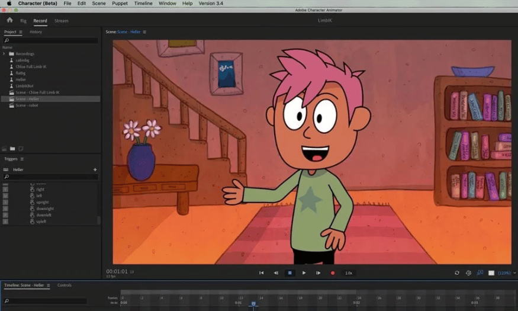Click the Play button
518x311 pixels.
point(304,273)
